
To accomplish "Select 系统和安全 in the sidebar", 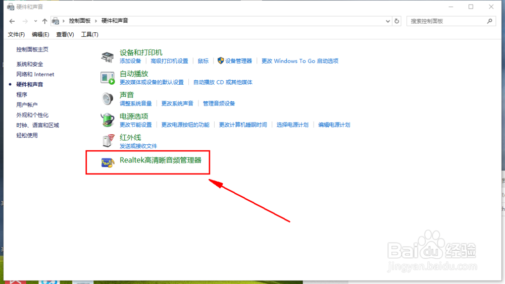I will [30, 65].
